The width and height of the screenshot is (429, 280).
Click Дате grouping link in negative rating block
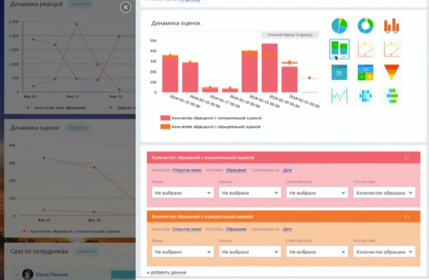click(x=287, y=229)
